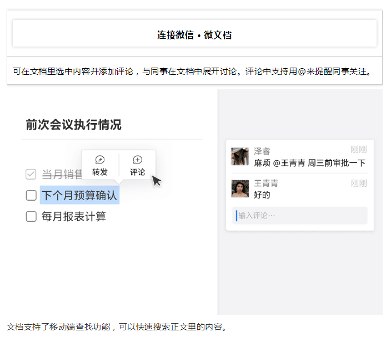Click the 连接微信 • 微文档 title banner
This screenshot has width=391, height=337.
coord(194,33)
